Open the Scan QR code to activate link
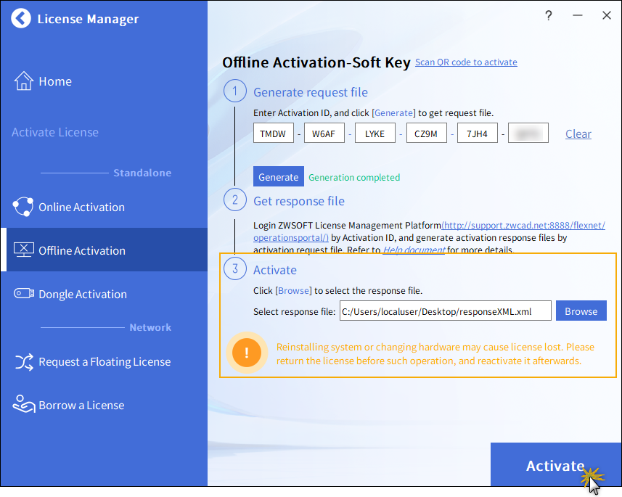622x497 pixels. point(466,62)
